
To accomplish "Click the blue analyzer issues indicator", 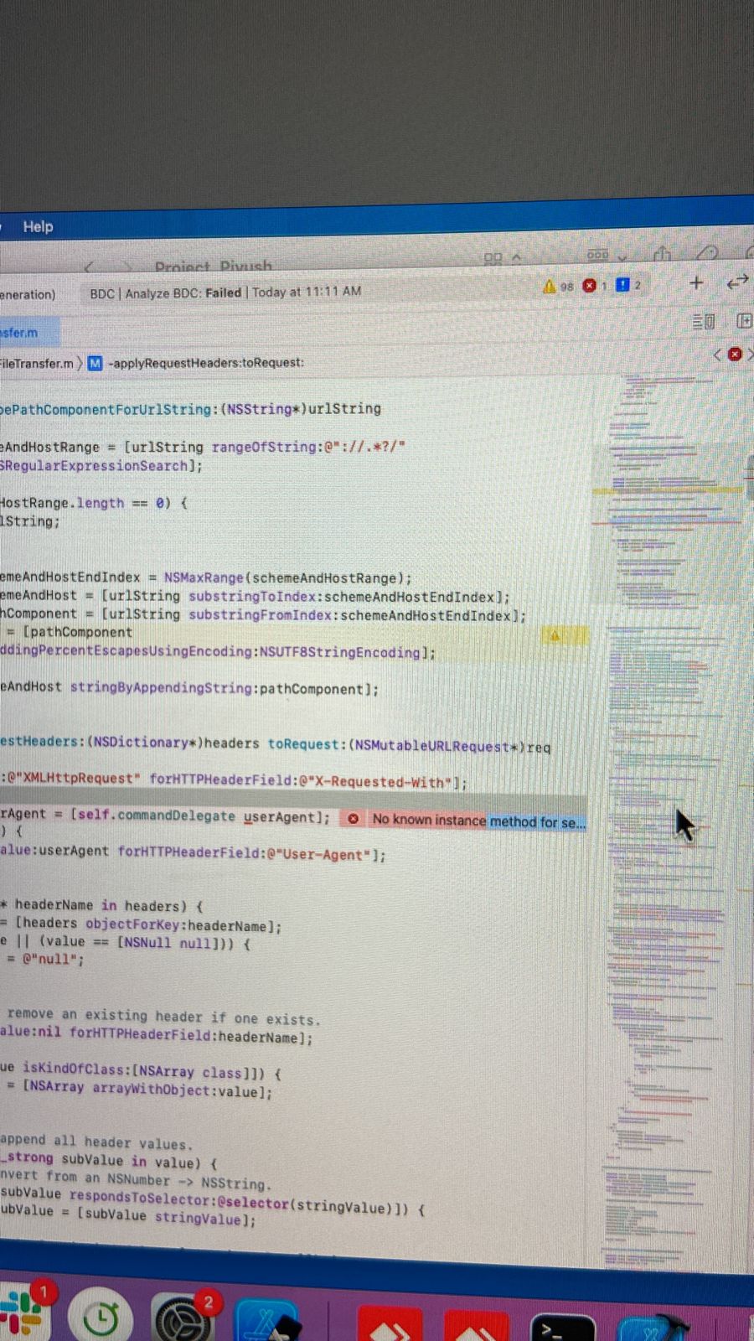I will point(627,285).
